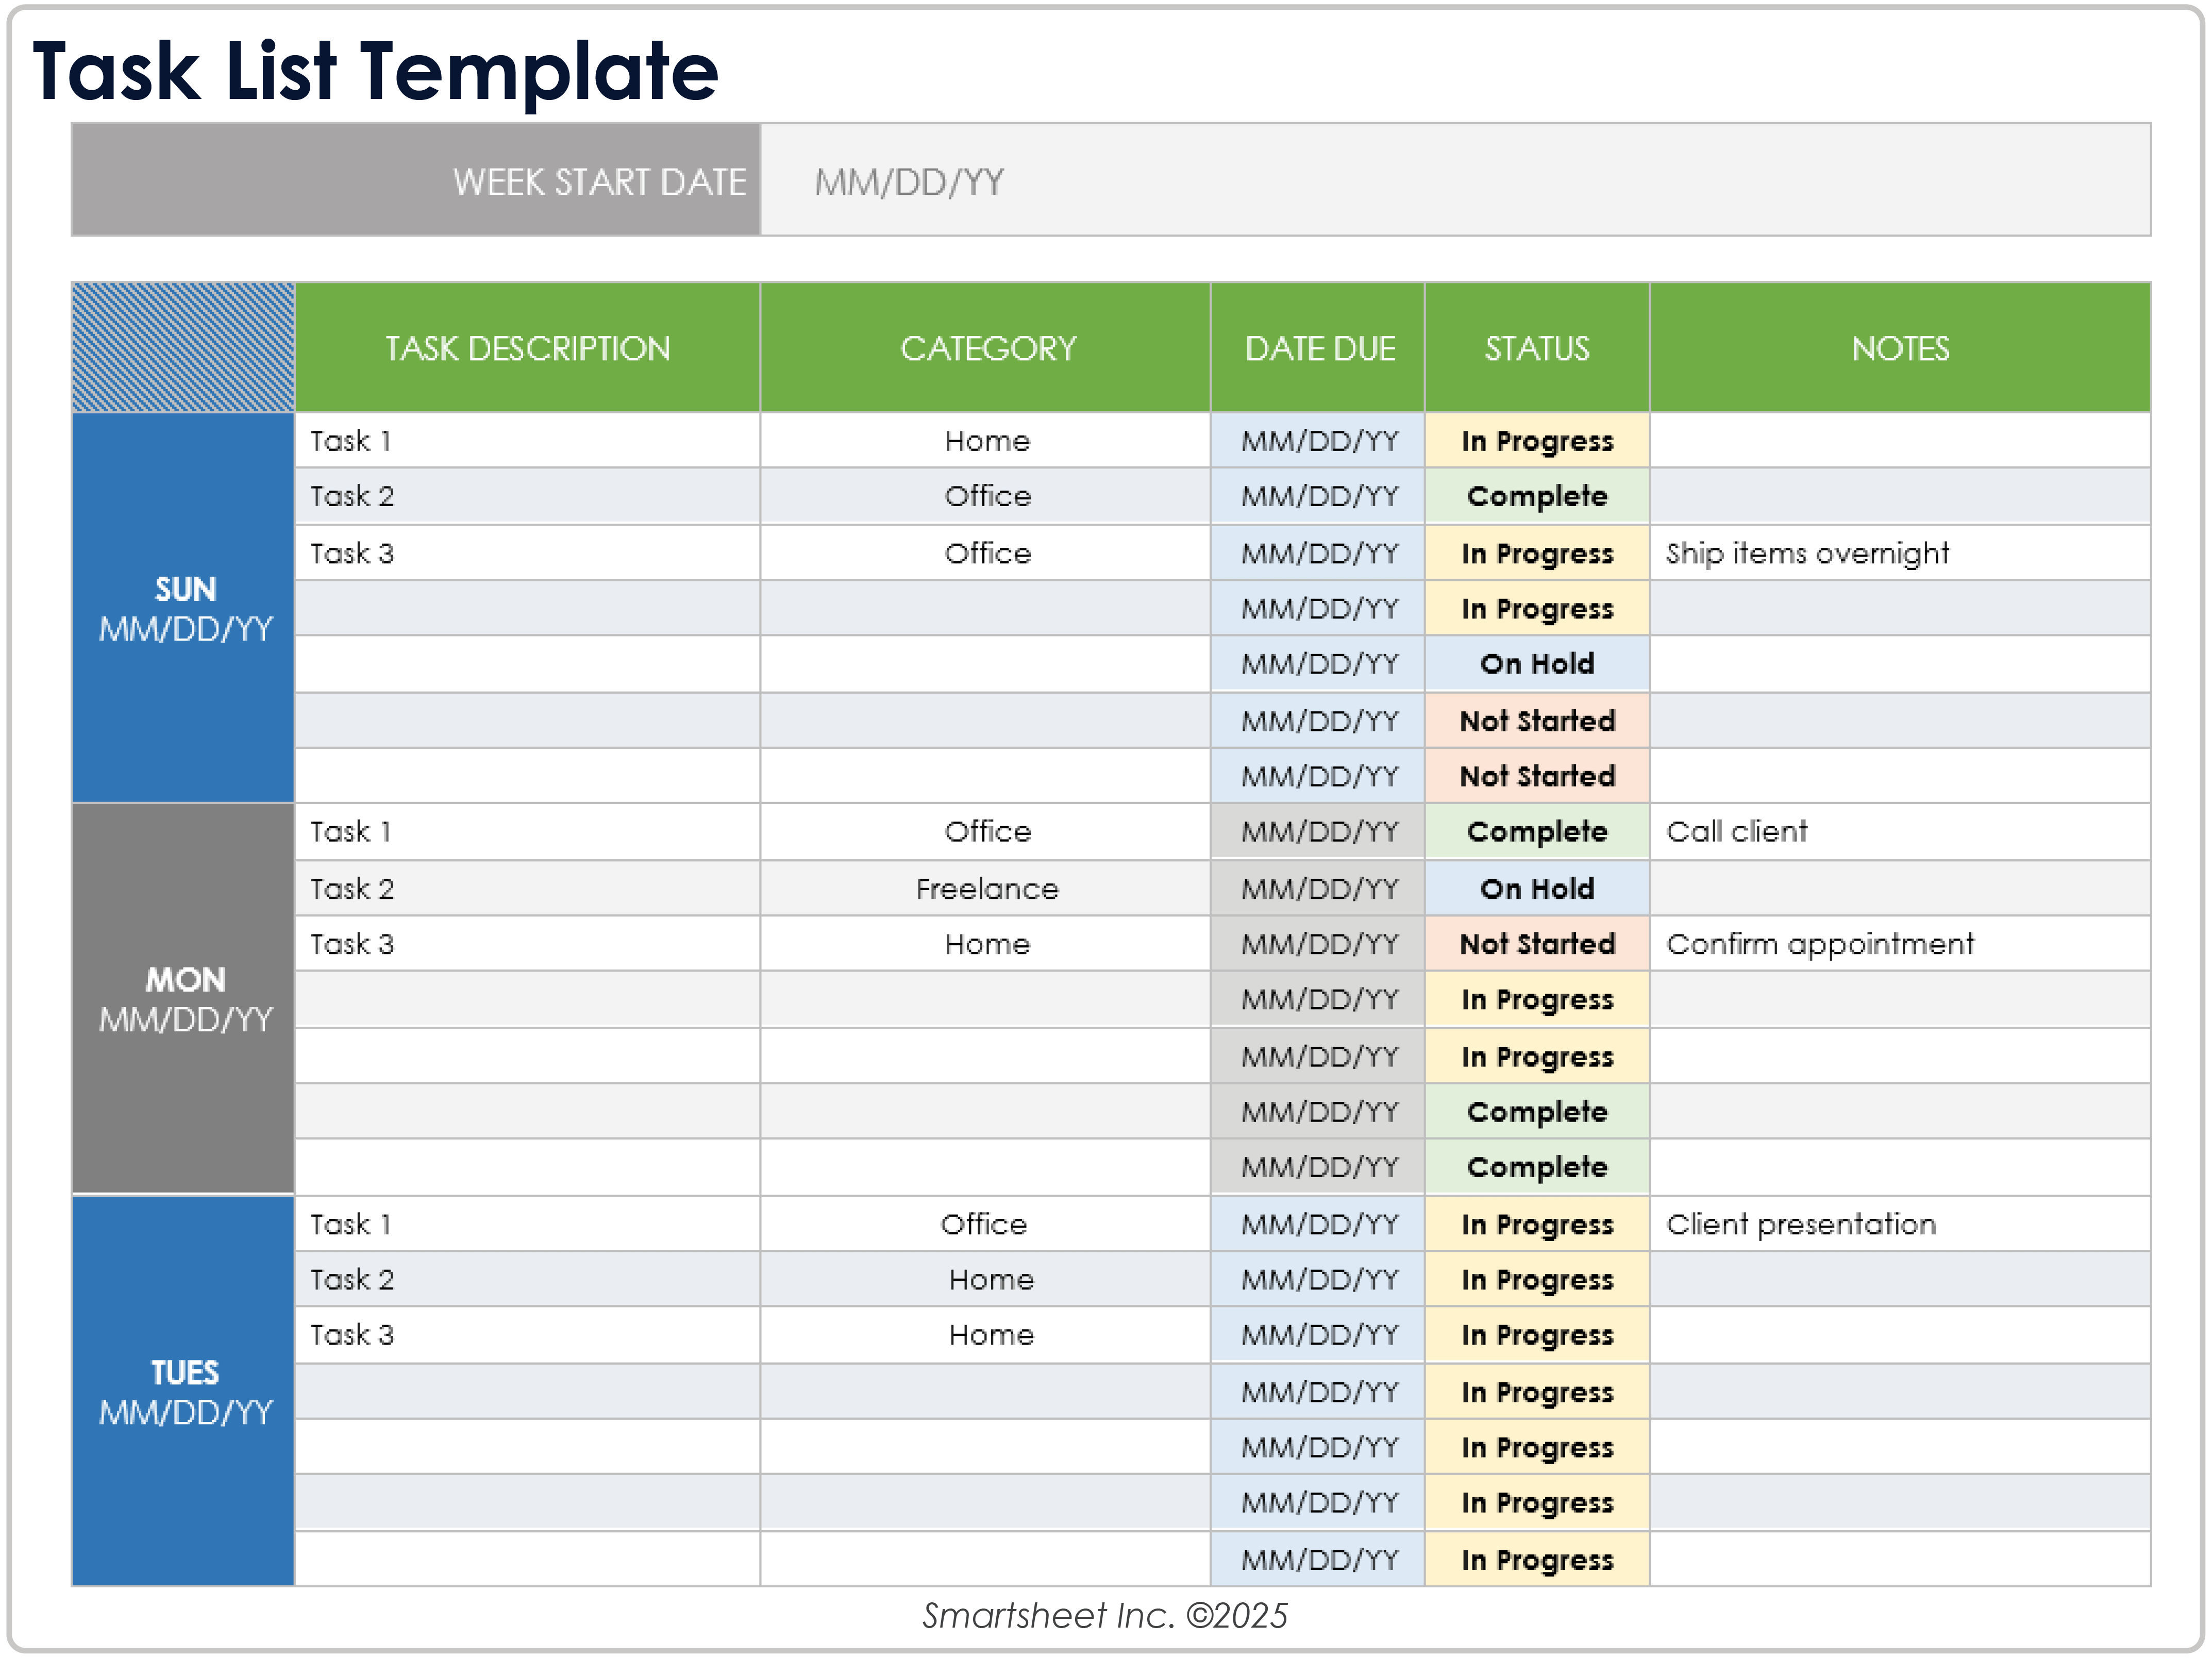Select the Freelance category cell

(x=986, y=888)
